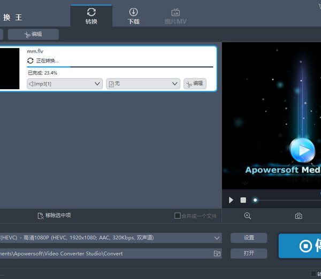Toggle the 合并成一个文件 merge checkbox
The image size is (321, 279).
click(178, 216)
